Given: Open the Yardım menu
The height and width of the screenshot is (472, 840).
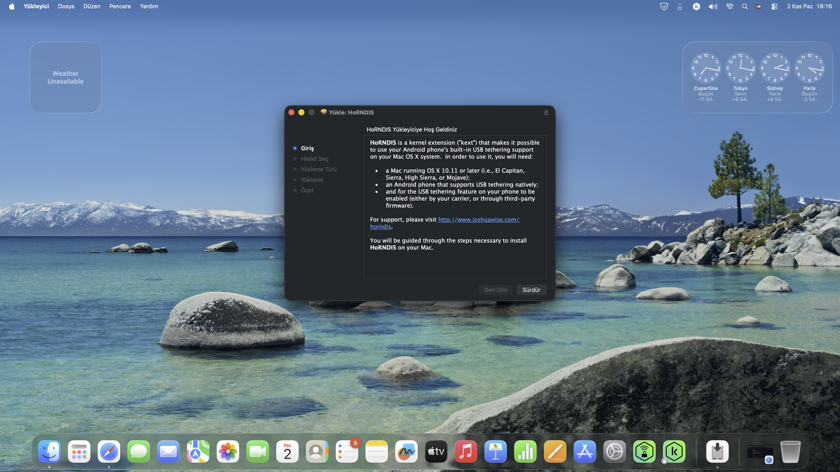Looking at the screenshot, I should pos(149,6).
